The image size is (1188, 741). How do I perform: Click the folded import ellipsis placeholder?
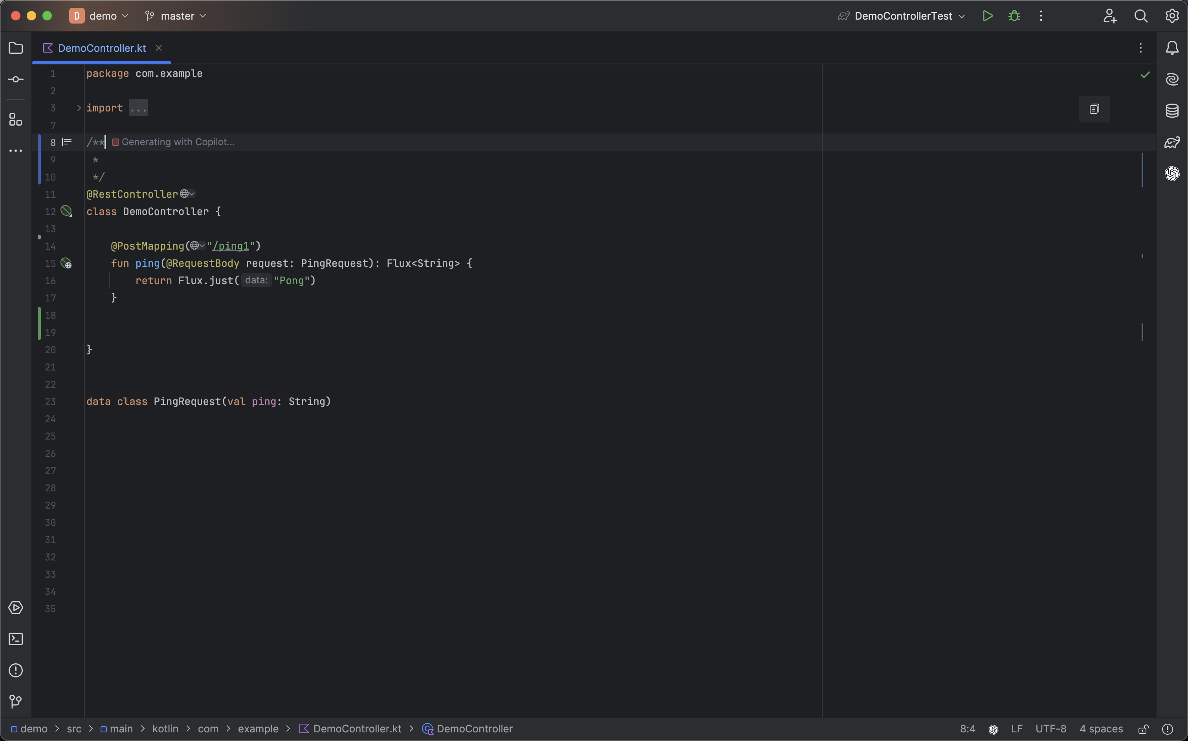(138, 108)
